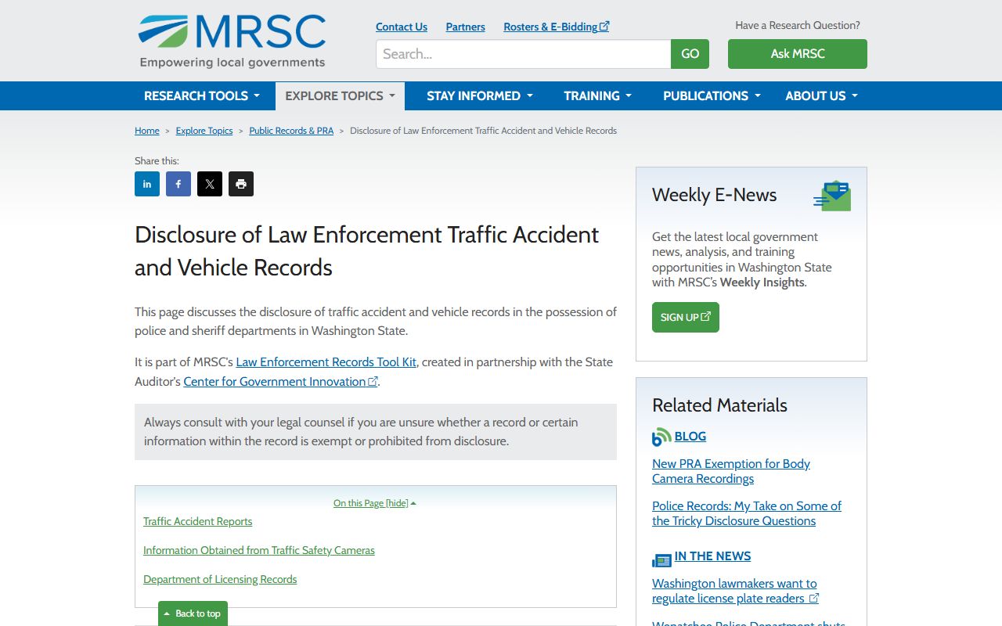Share this page on LinkedIn

147,184
